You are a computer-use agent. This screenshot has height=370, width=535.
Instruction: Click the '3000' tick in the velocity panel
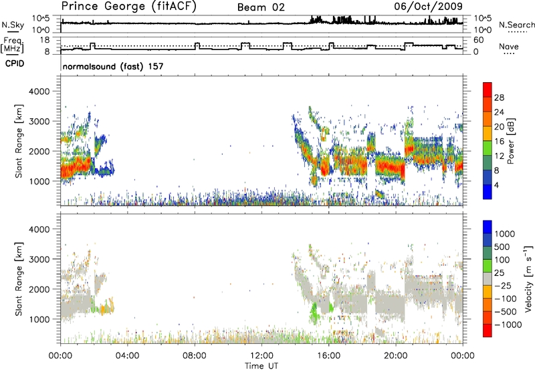tap(39, 259)
